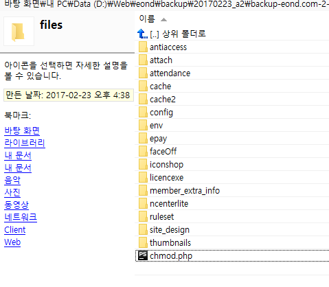Select the licencexe folder name

click(166, 178)
